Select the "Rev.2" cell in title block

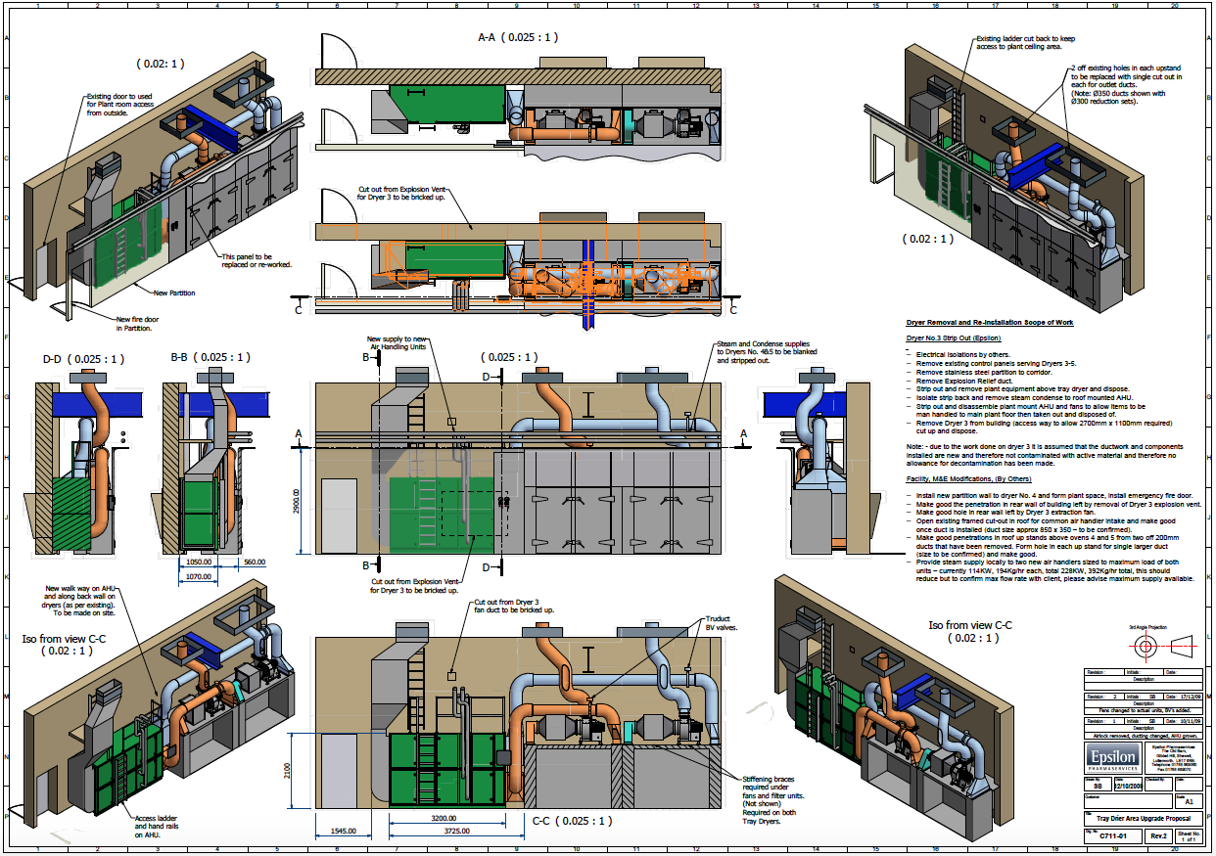1158,835
